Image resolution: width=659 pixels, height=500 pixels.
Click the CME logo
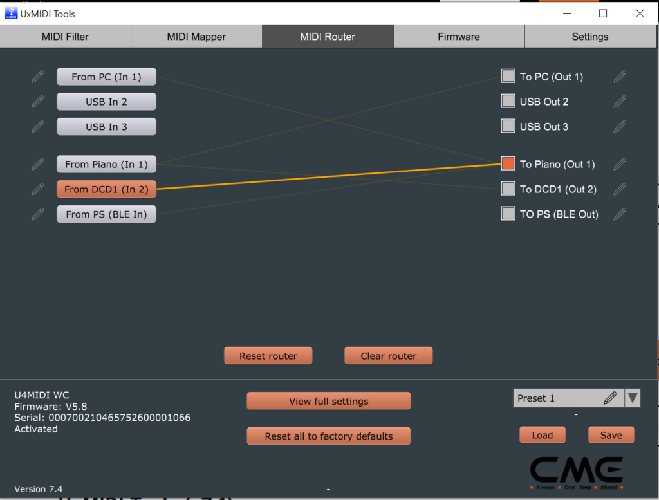coord(576,470)
